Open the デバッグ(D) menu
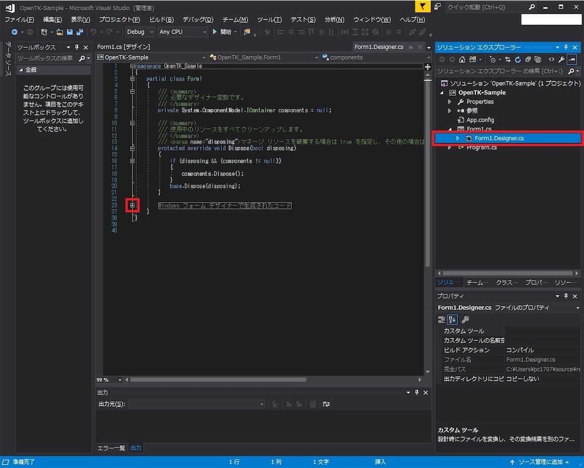This screenshot has width=584, height=468. [x=198, y=20]
